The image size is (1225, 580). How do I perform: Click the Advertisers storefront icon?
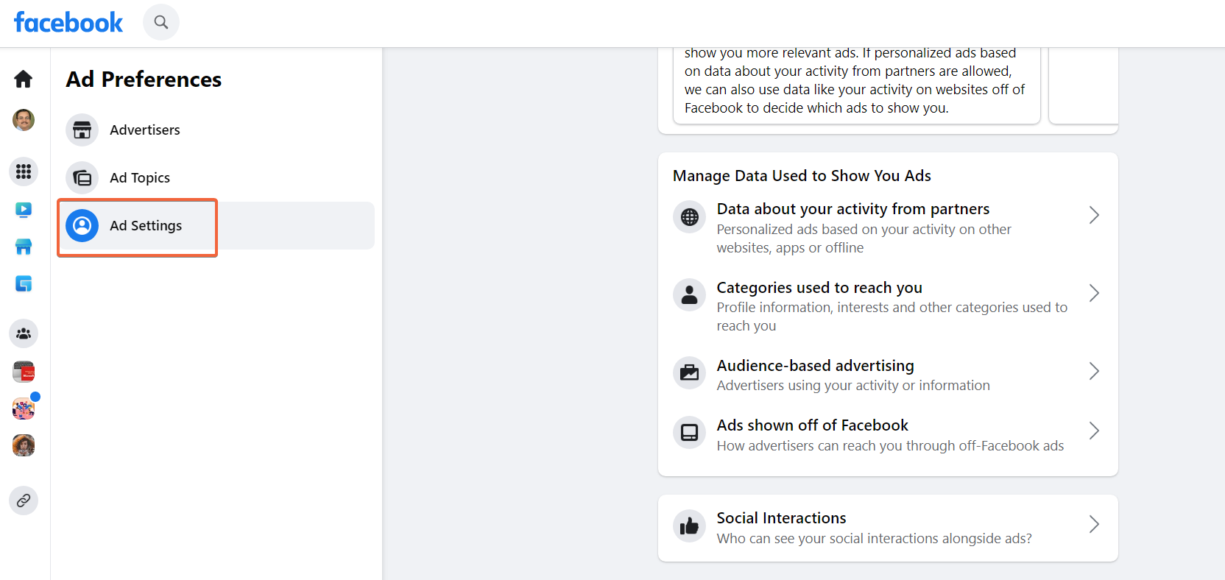82,130
